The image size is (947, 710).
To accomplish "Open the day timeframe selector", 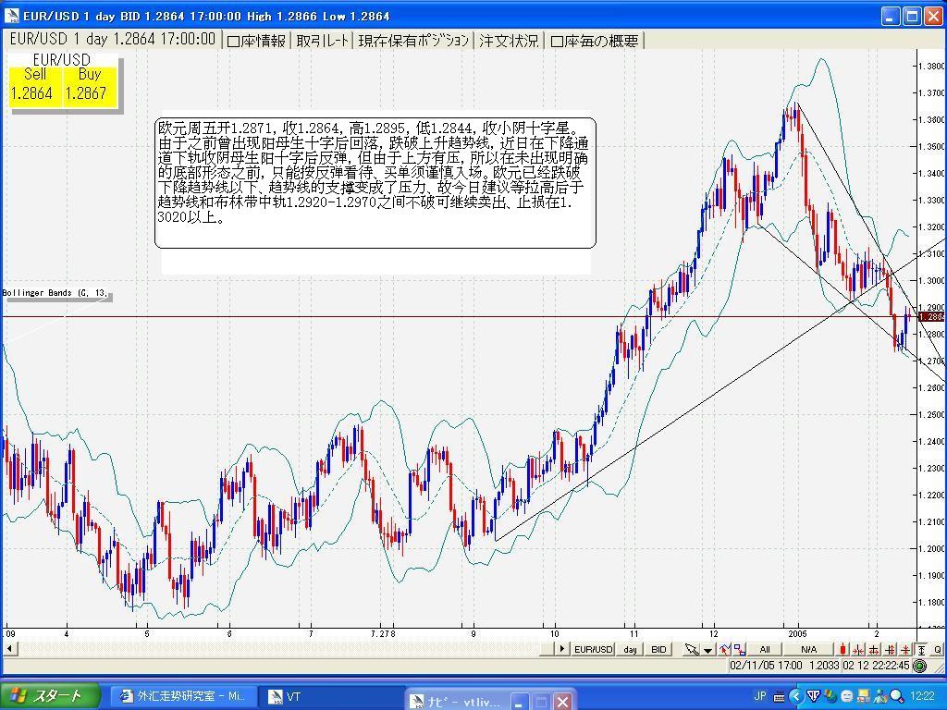I will pos(630,649).
